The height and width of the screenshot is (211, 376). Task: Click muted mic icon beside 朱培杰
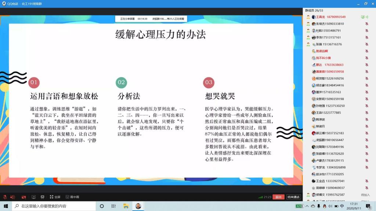366,24
